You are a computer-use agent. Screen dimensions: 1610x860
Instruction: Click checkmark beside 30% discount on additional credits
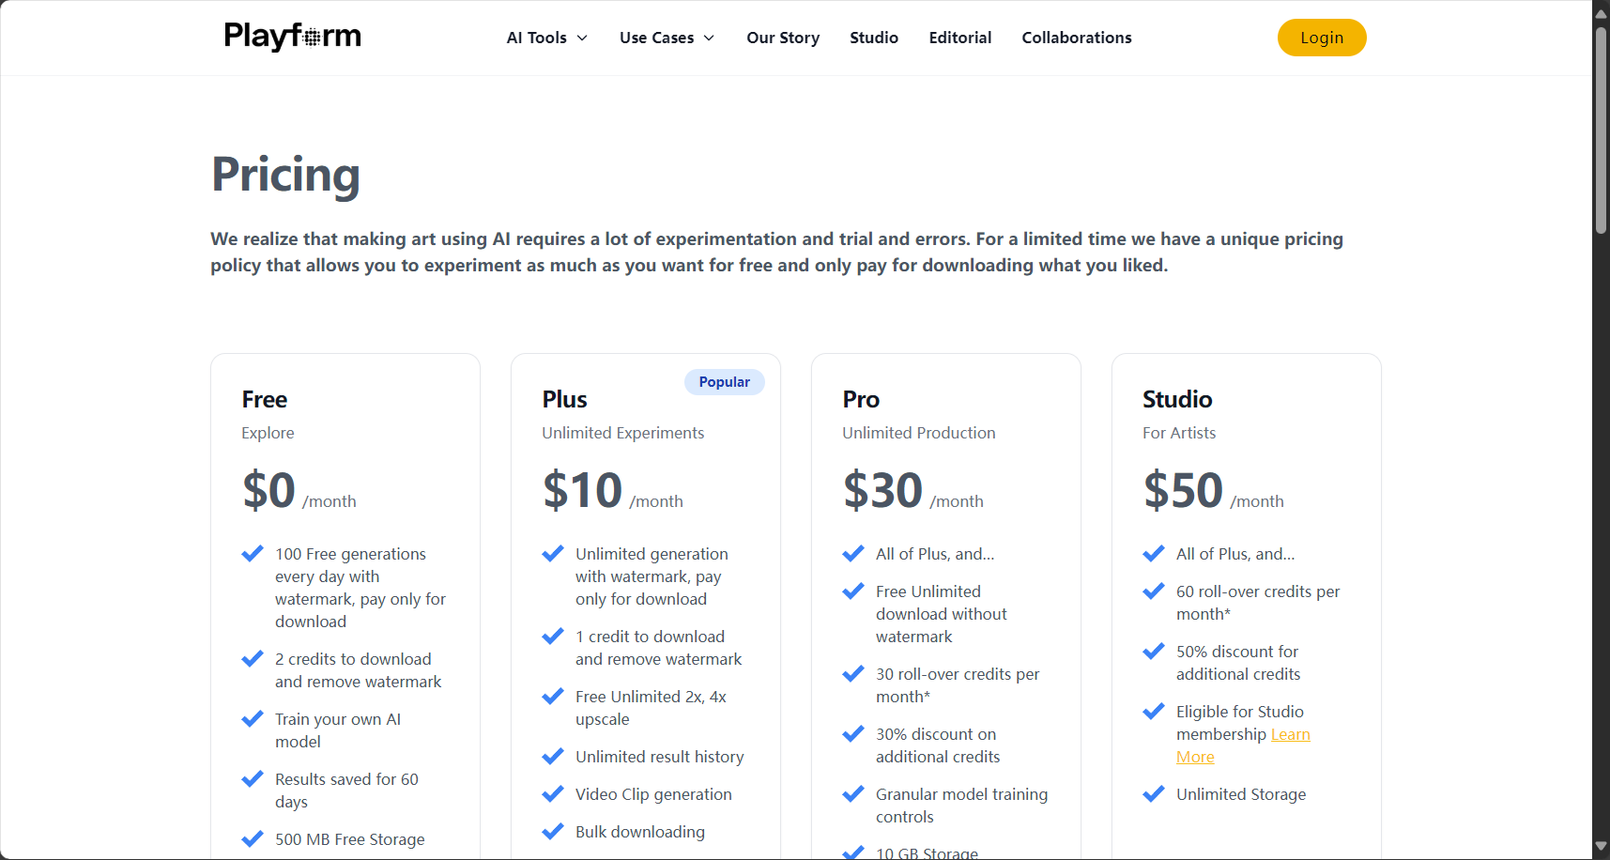(853, 734)
